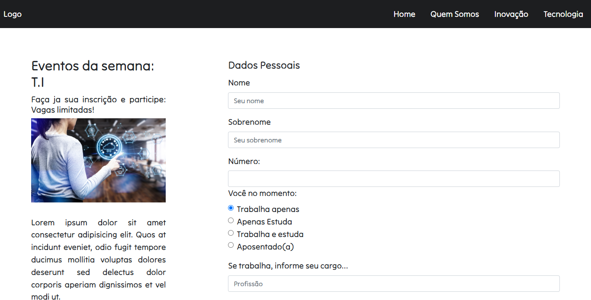Click the Lorem ipsum paragraph
Image resolution: width=591 pixels, height=300 pixels.
tap(98, 260)
